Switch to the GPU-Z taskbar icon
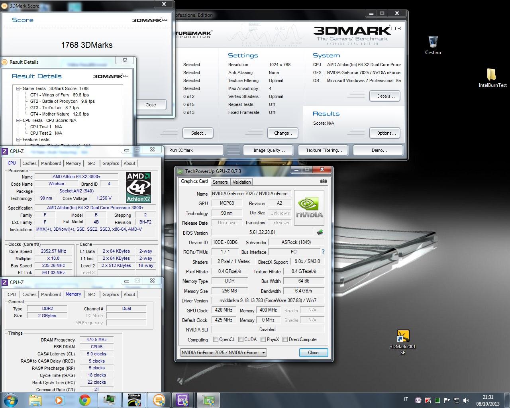Screen dimensions: 510x408 (x=208, y=400)
